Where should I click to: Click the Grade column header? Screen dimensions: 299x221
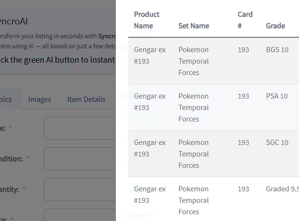coord(276,26)
